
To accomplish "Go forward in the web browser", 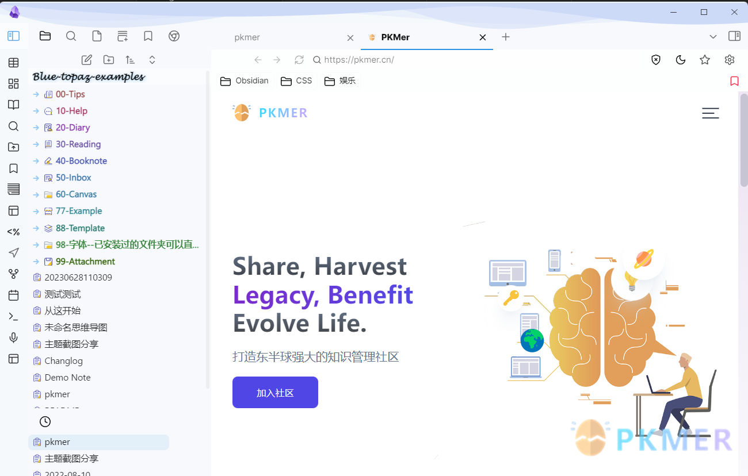I will click(x=277, y=60).
